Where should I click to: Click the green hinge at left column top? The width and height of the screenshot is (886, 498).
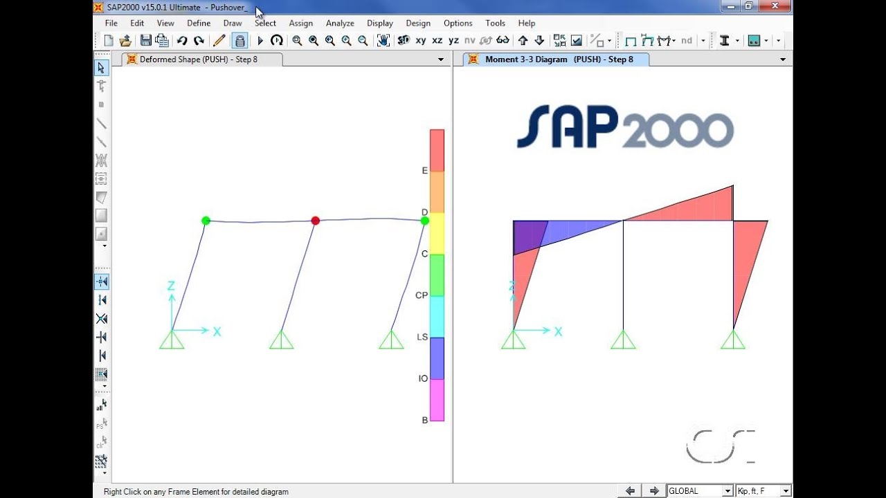(206, 221)
